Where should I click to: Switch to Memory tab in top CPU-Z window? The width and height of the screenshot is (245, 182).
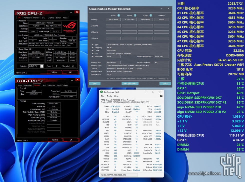point(36,18)
